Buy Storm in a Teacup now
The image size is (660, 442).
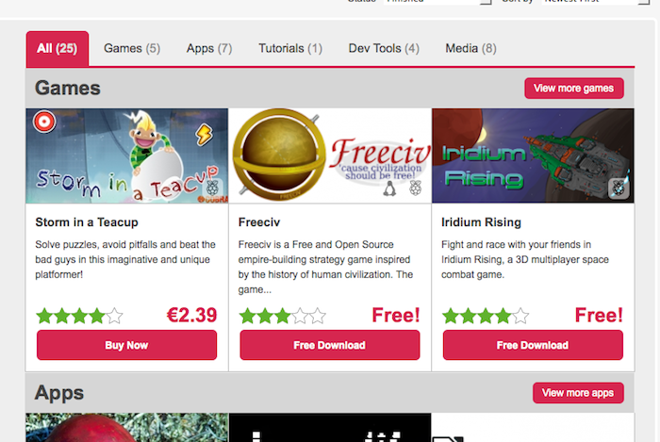click(126, 345)
